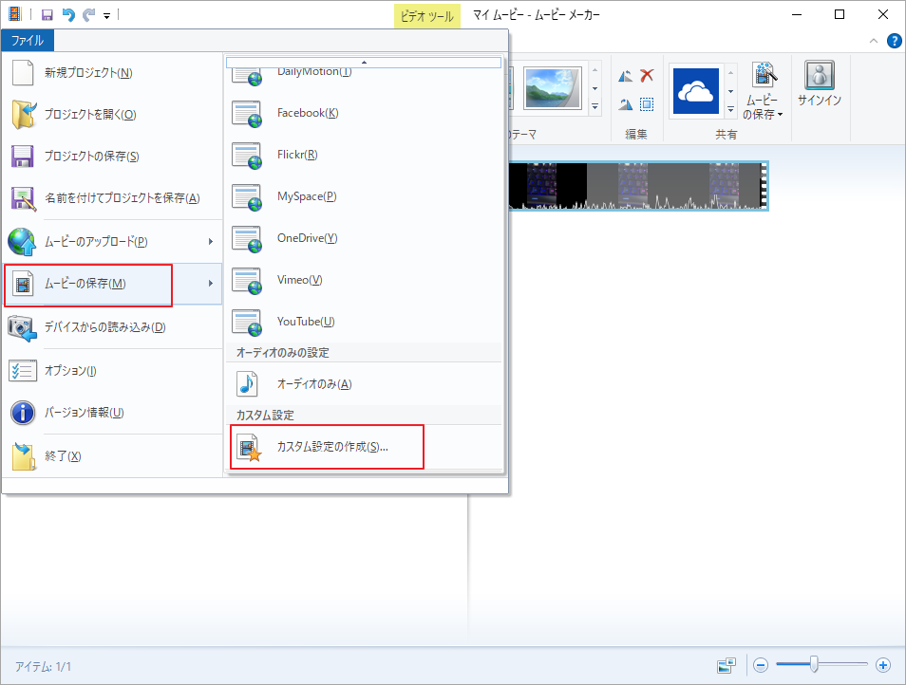The image size is (906, 685).
Task: Click the ファイル tab
Action: click(x=28, y=41)
